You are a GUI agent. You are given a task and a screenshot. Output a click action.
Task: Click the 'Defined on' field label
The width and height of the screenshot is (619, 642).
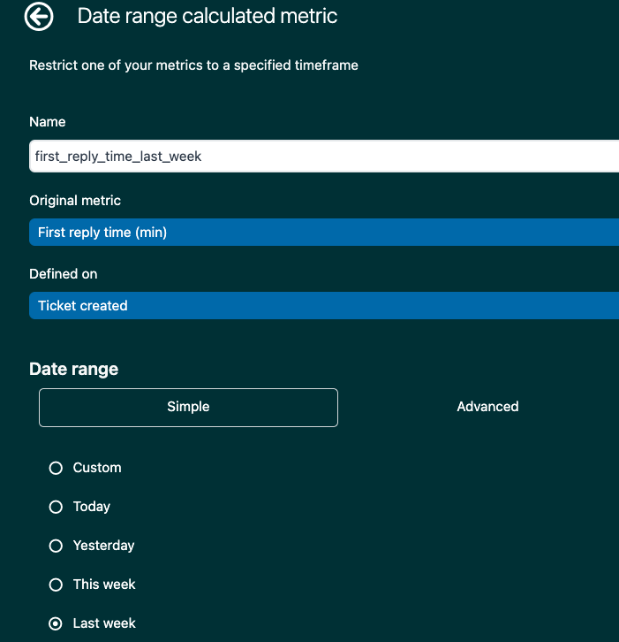click(64, 274)
